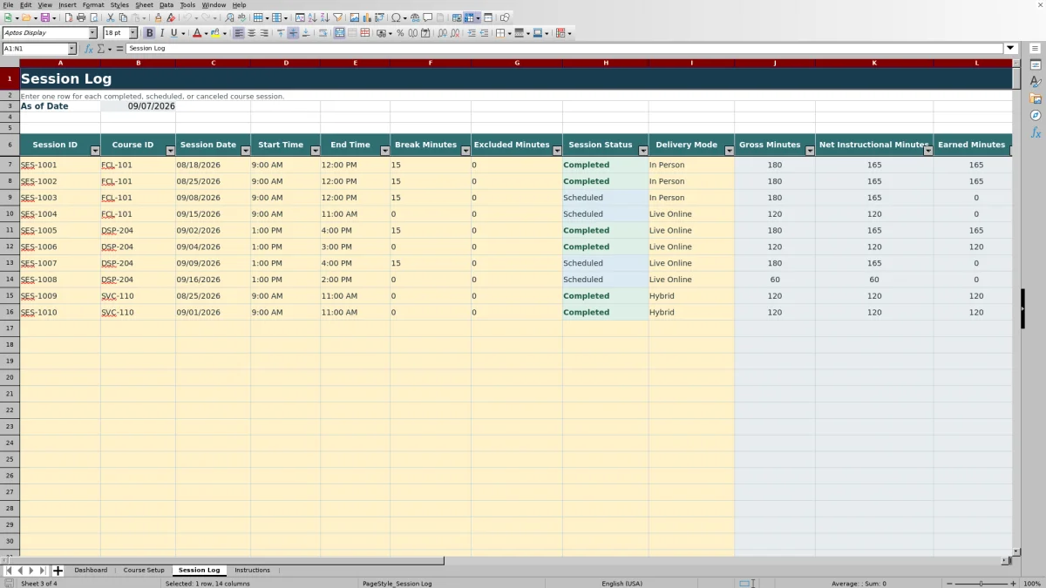Open the sidebar Navigator compass icon
The image size is (1046, 588).
click(x=1036, y=115)
